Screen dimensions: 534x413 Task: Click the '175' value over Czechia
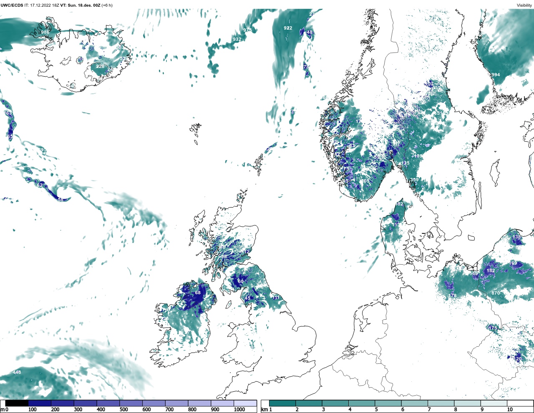[493, 328]
